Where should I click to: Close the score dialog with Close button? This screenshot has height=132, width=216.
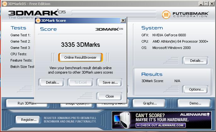[110, 96]
